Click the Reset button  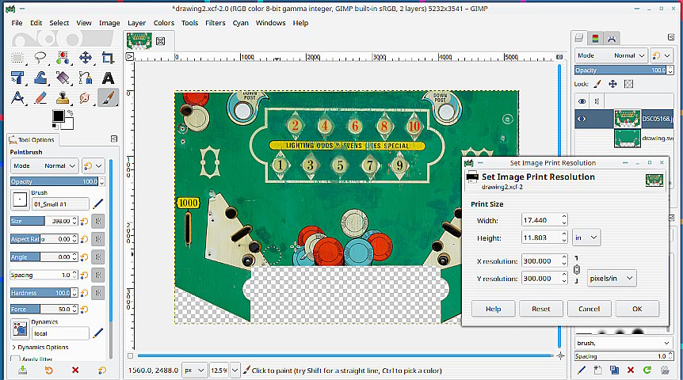click(541, 309)
